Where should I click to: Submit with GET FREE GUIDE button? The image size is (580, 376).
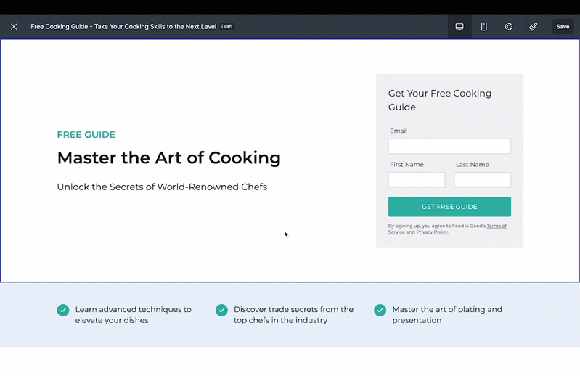click(449, 207)
